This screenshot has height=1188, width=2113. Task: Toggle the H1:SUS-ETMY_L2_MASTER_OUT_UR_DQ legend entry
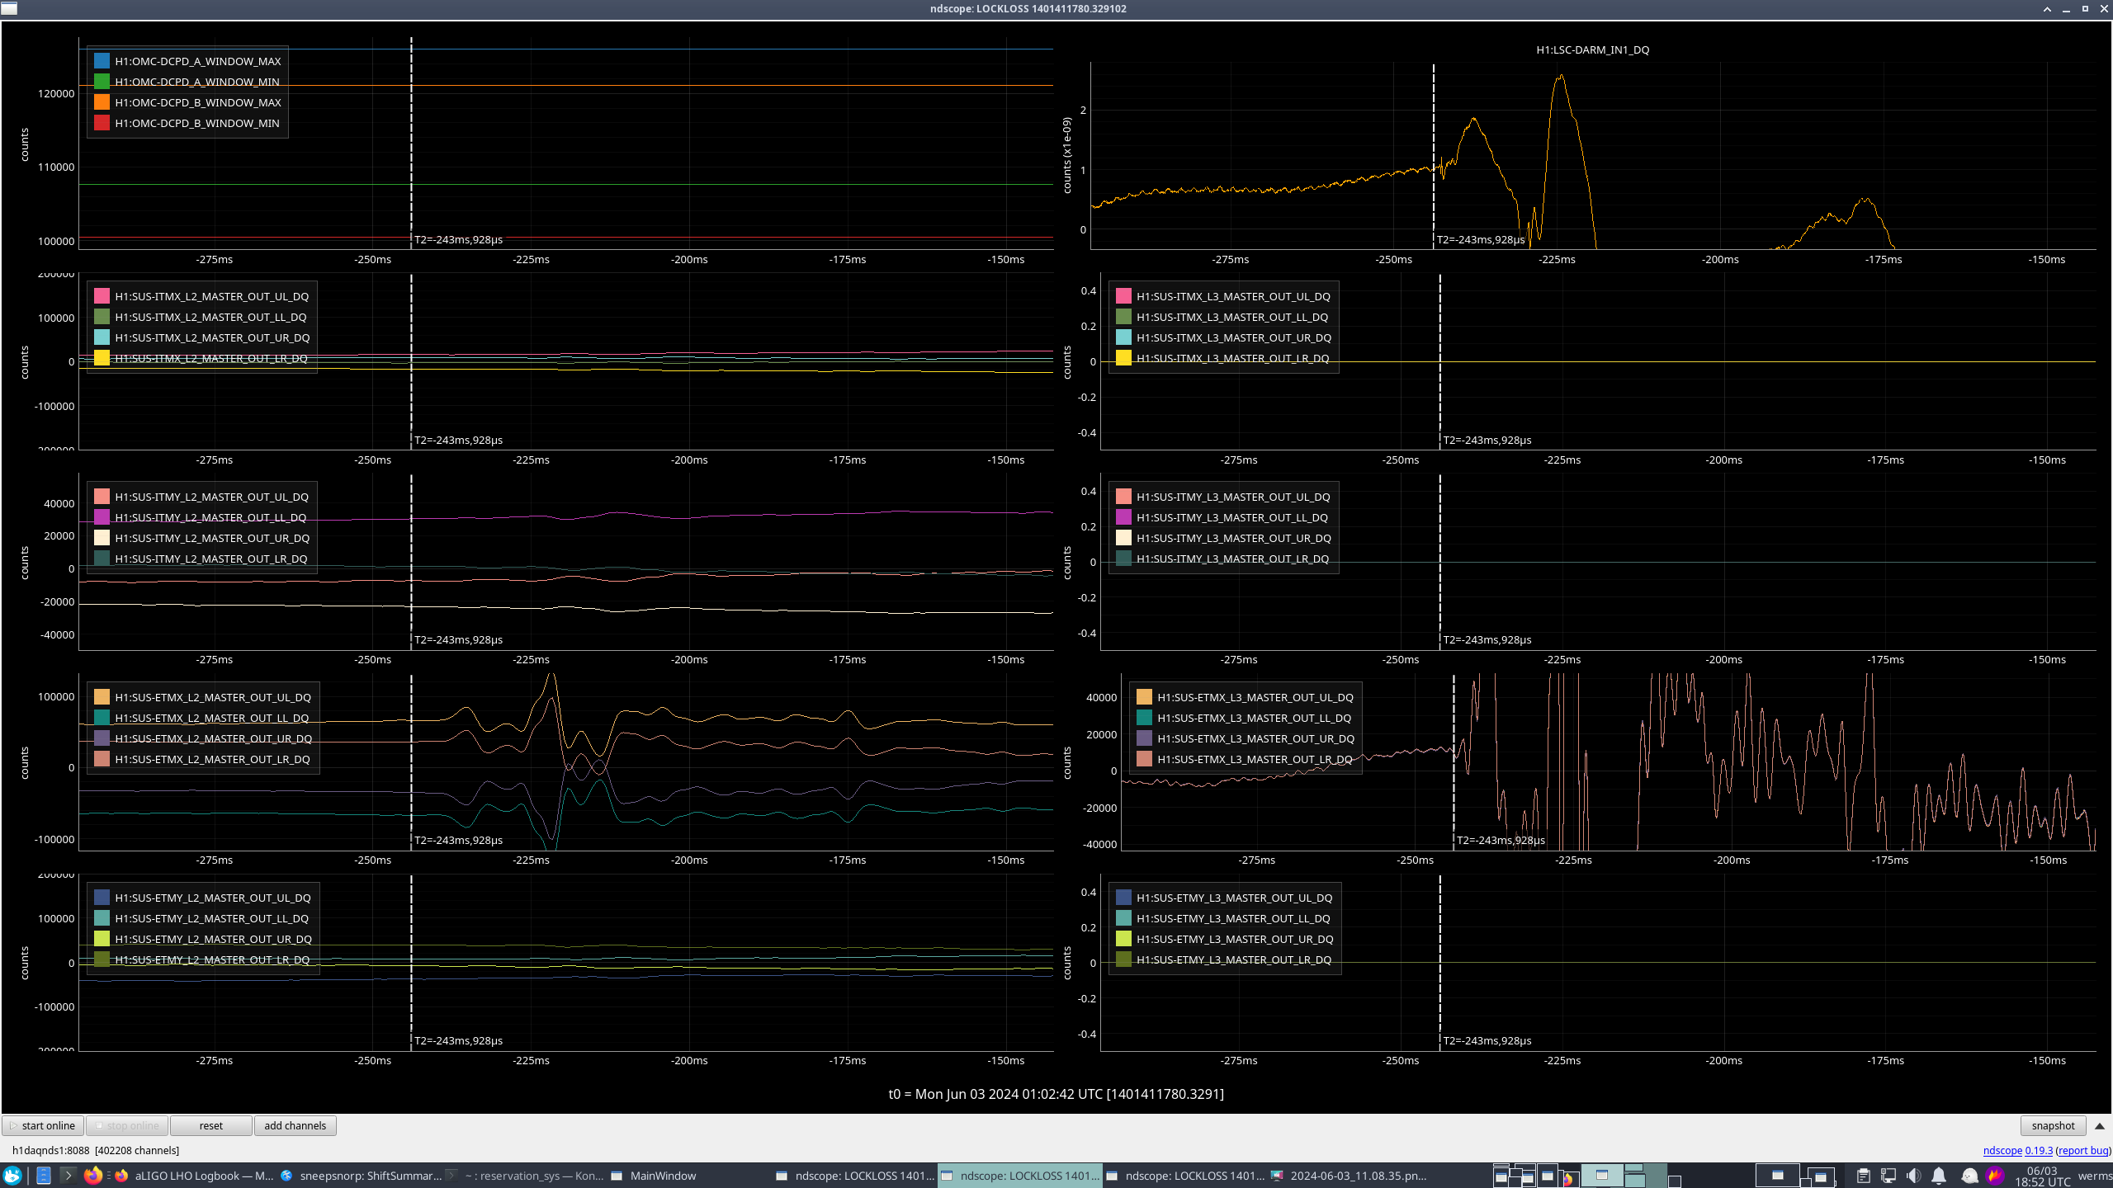[x=213, y=939]
